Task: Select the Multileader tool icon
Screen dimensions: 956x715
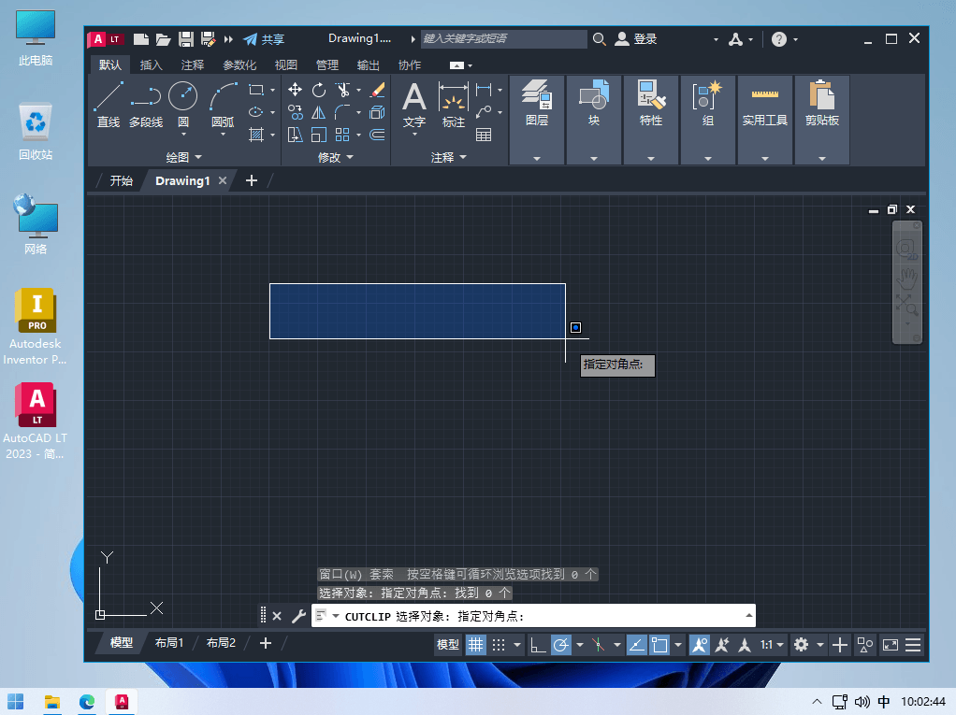Action: [x=484, y=112]
